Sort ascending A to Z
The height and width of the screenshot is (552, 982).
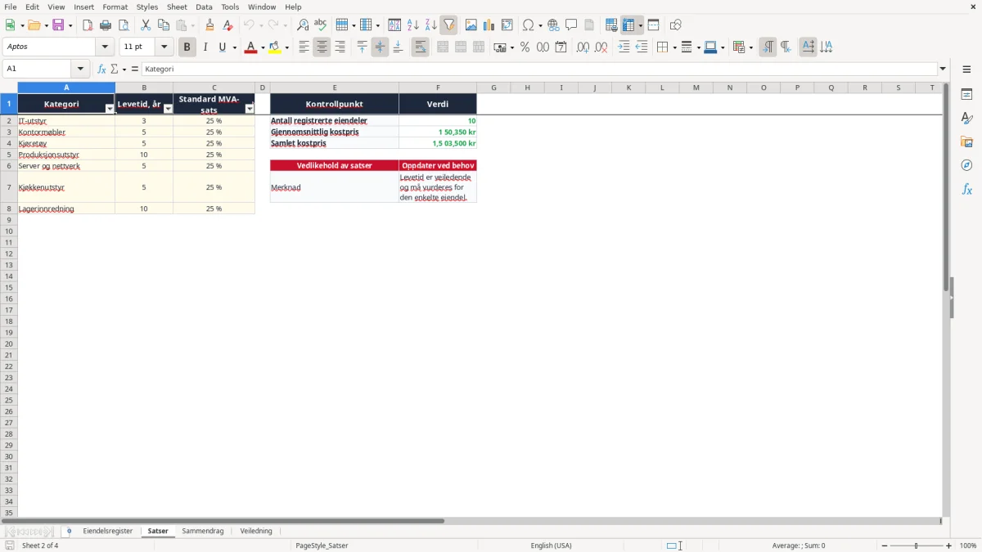tap(412, 25)
